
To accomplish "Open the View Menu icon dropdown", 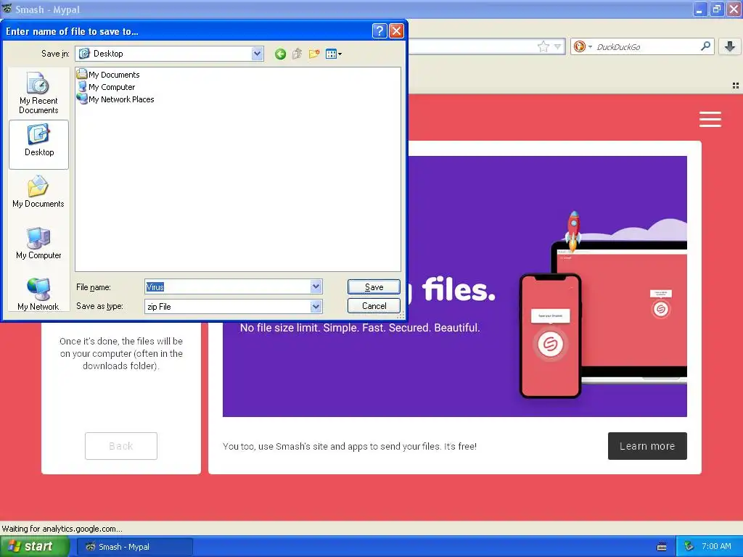I will pyautogui.click(x=334, y=54).
